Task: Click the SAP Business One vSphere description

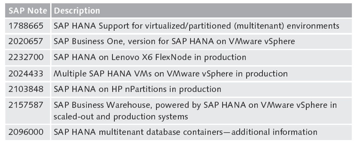Action: pos(174,41)
